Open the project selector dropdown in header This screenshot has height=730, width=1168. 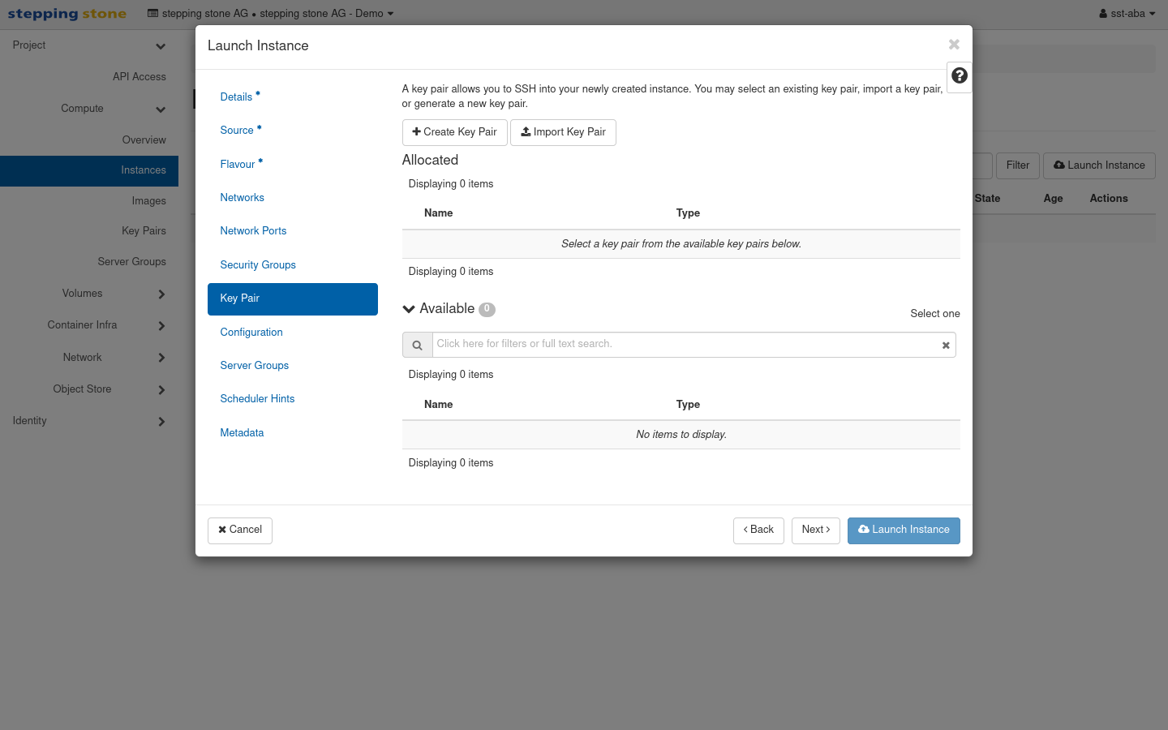[x=271, y=14]
